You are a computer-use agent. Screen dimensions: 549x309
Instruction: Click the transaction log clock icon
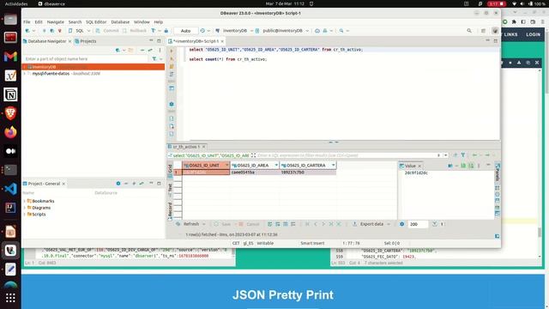click(x=202, y=31)
